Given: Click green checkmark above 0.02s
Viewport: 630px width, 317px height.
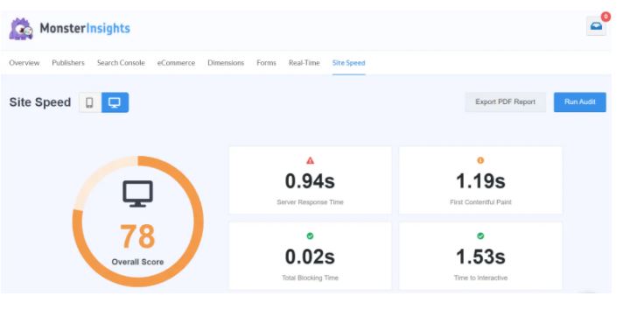Looking at the screenshot, I should tap(310, 236).
